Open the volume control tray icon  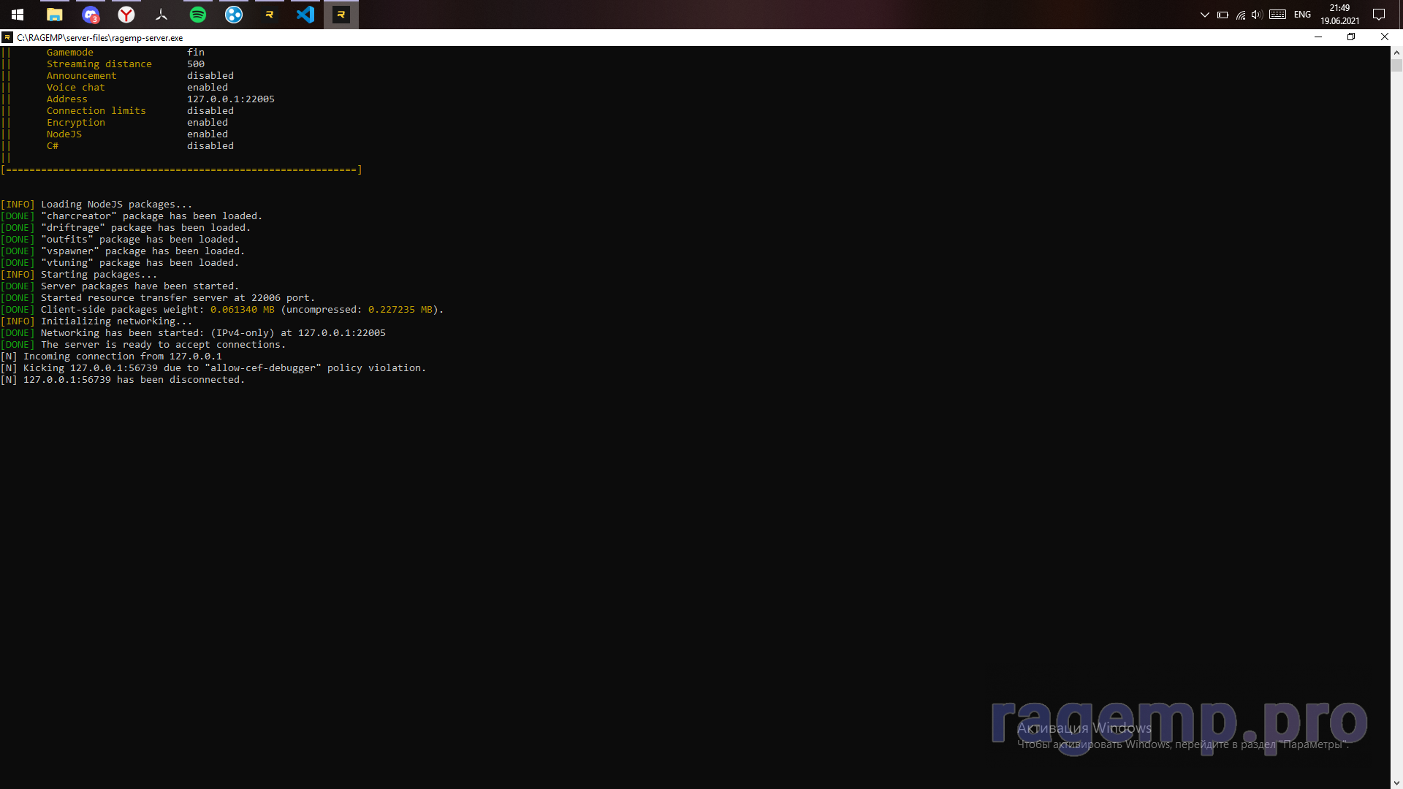1257,15
